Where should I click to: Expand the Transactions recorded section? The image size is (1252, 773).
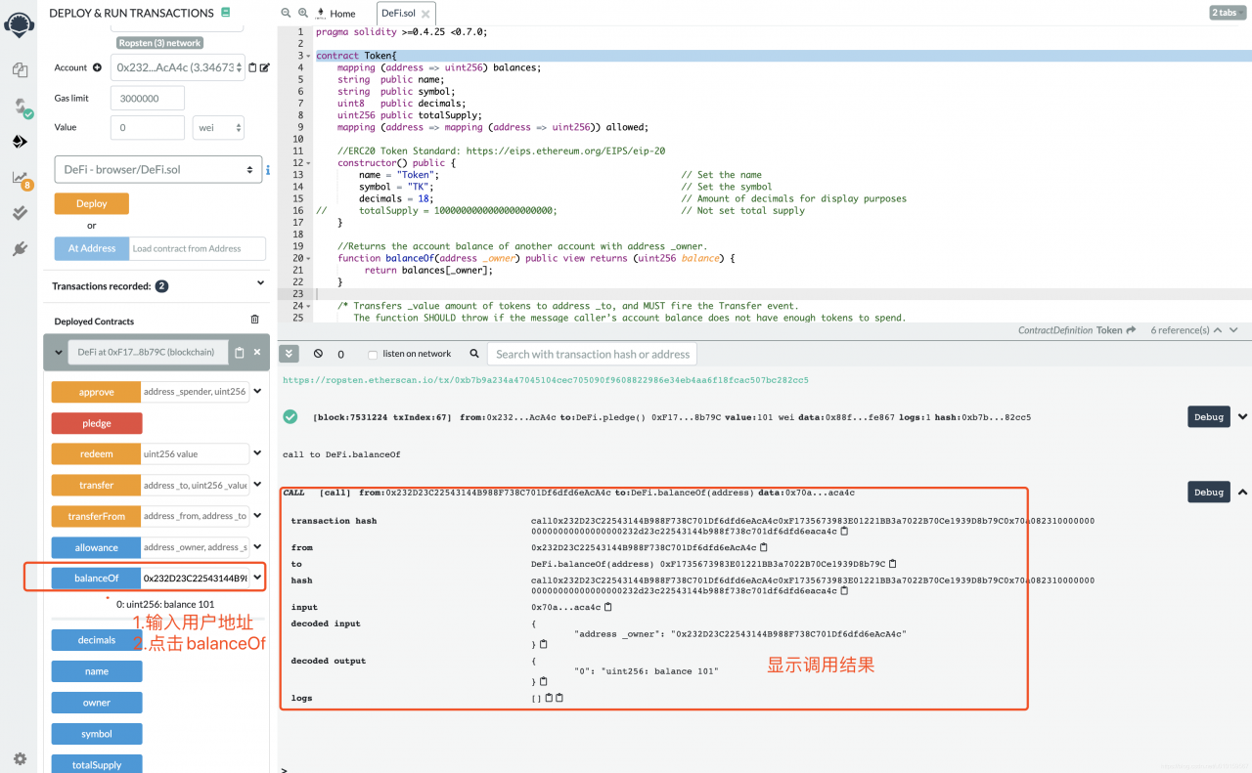pyautogui.click(x=260, y=283)
